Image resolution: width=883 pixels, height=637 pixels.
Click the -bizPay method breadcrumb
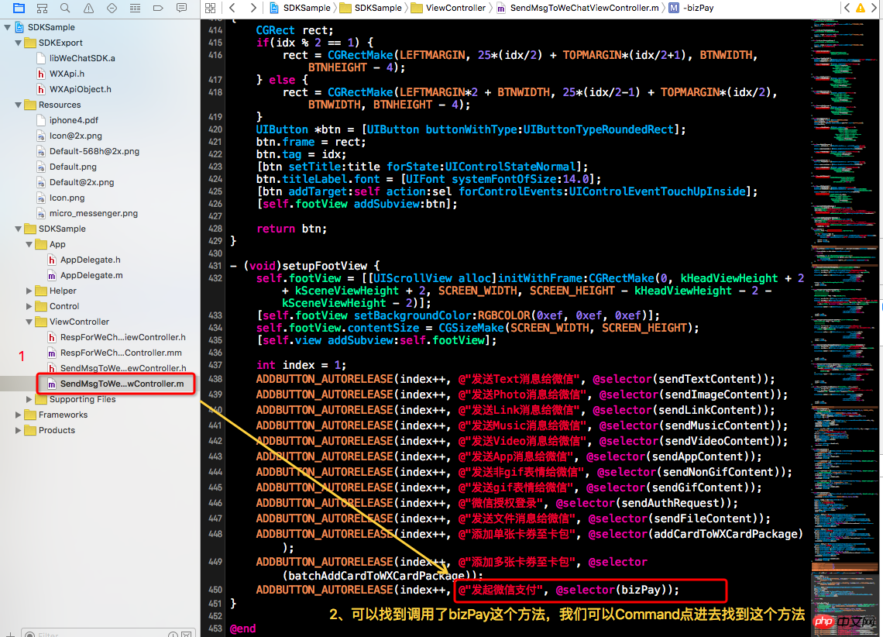click(x=692, y=8)
